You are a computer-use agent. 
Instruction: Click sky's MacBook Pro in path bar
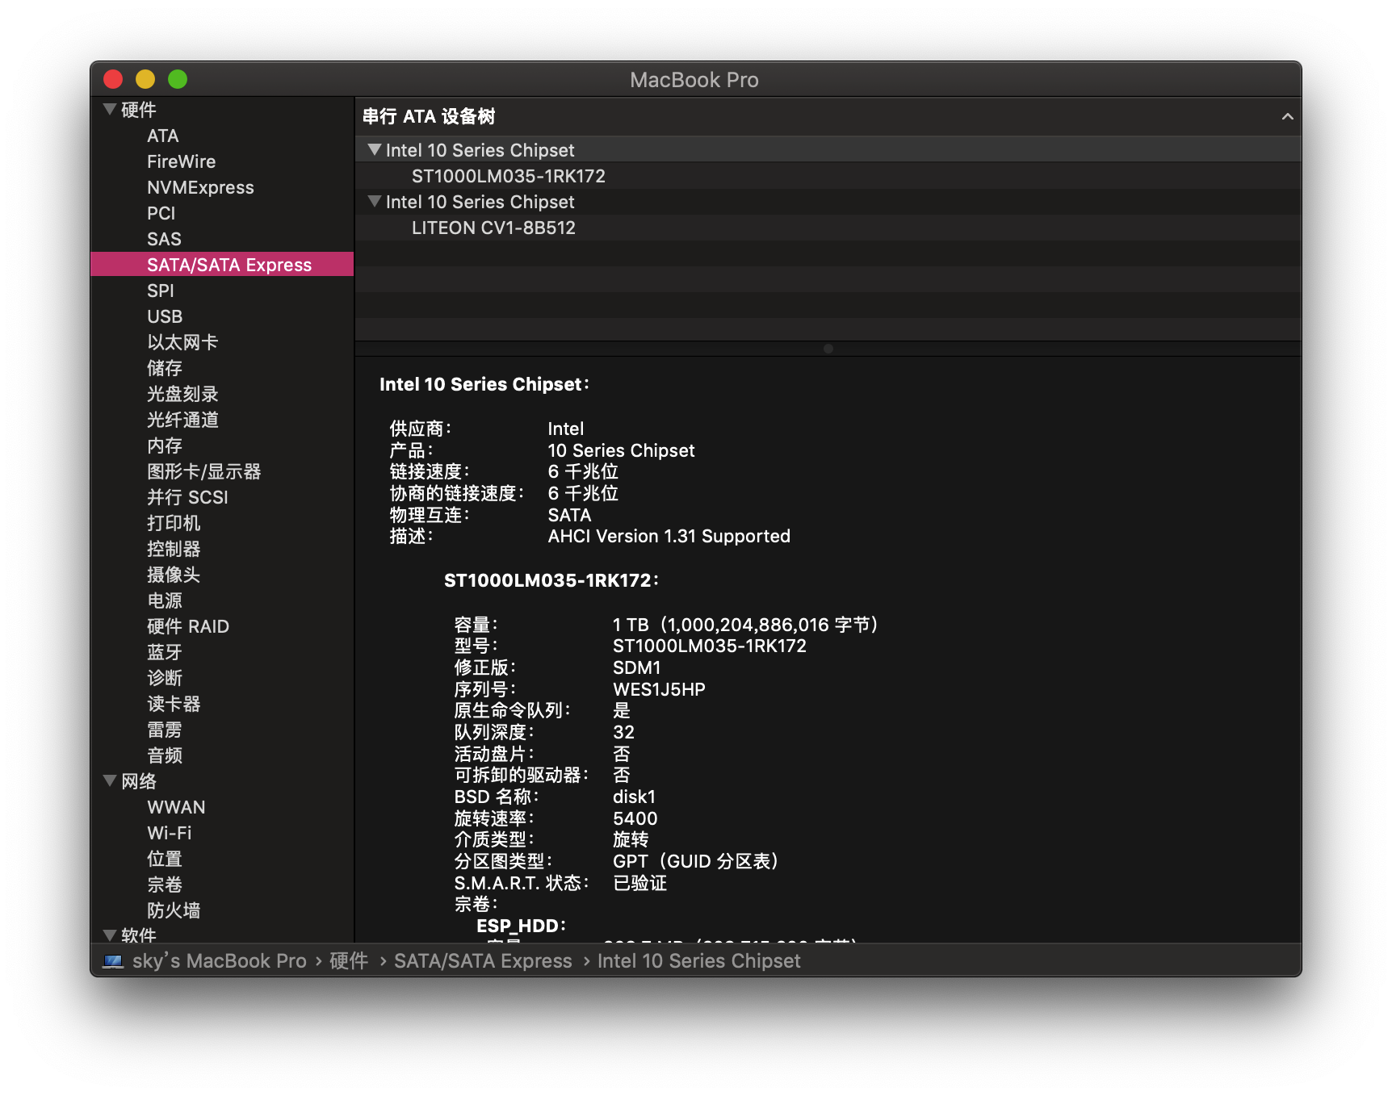pyautogui.click(x=220, y=960)
